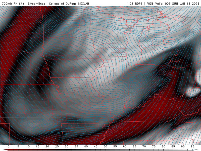Click the '0' colorbar scale label
Viewport: 201px width, 151px height.
click(9, 146)
